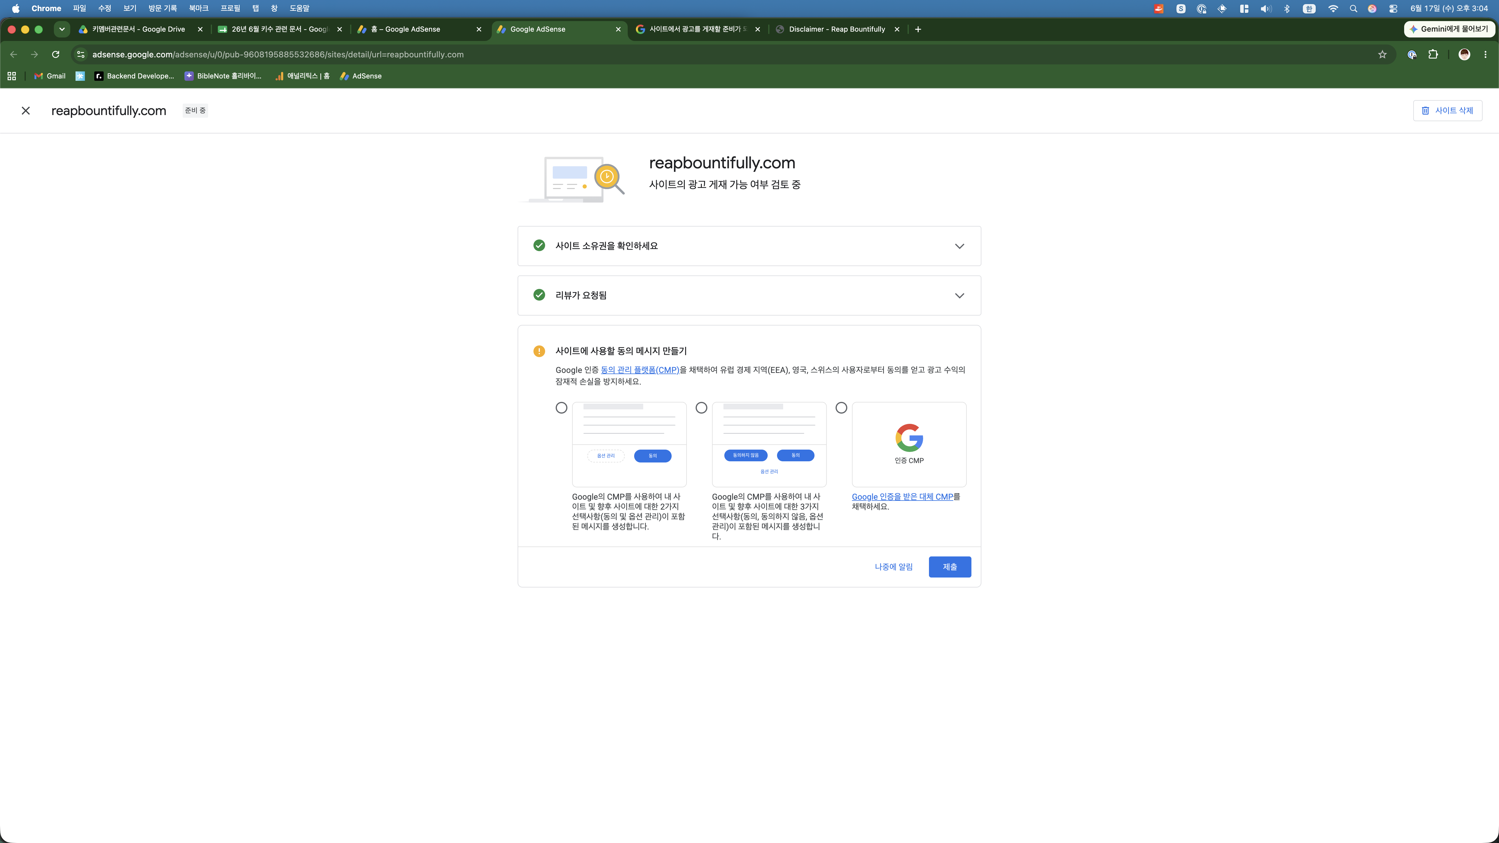This screenshot has height=843, width=1499.
Task: Close the Disclaimer - Reap Bountifully tab
Action: pyautogui.click(x=897, y=29)
